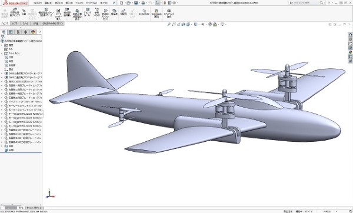This screenshot has width=353, height=213.
Task: Switch to ConfigurationManager panel tab icon
Action: tap(18, 32)
